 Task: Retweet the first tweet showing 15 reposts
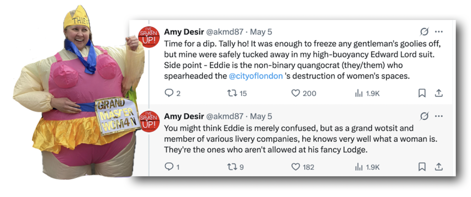(x=237, y=93)
